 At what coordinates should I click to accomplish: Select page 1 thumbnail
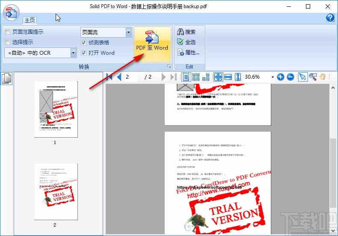pos(56,109)
